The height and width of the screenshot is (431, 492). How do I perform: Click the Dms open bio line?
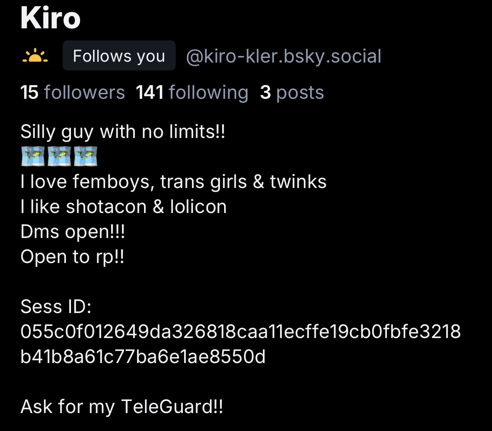(x=73, y=232)
